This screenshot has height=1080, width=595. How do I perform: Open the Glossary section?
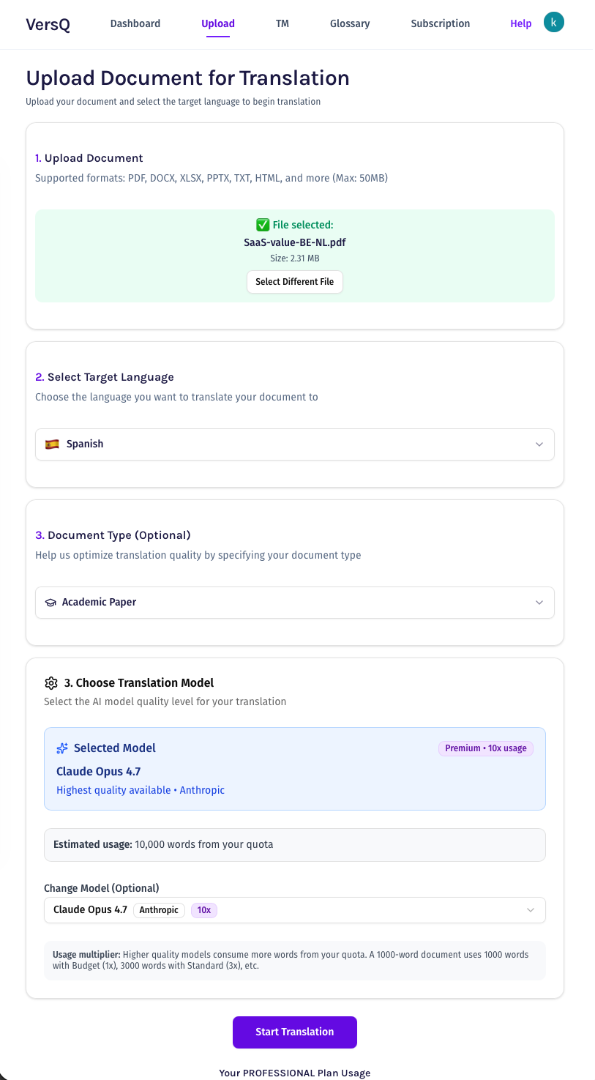pos(350,23)
